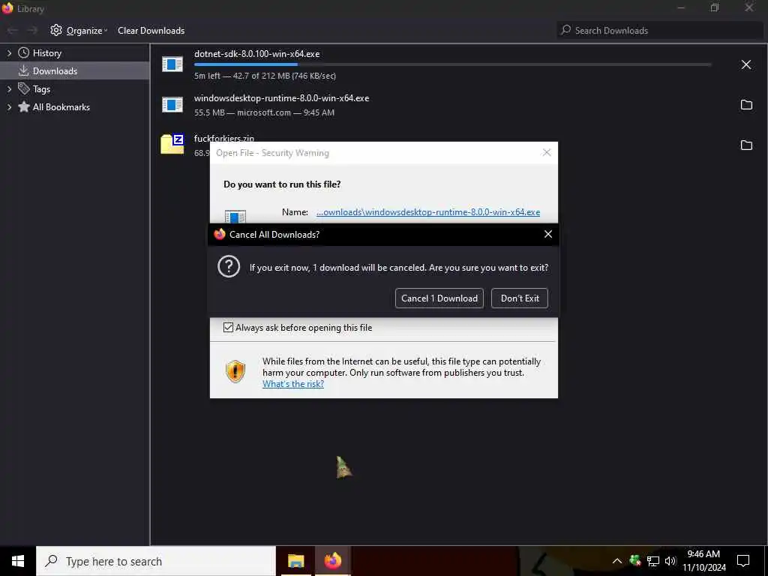Viewport: 768px width, 576px height.
Task: Click the taskbar search box
Action: [156, 561]
